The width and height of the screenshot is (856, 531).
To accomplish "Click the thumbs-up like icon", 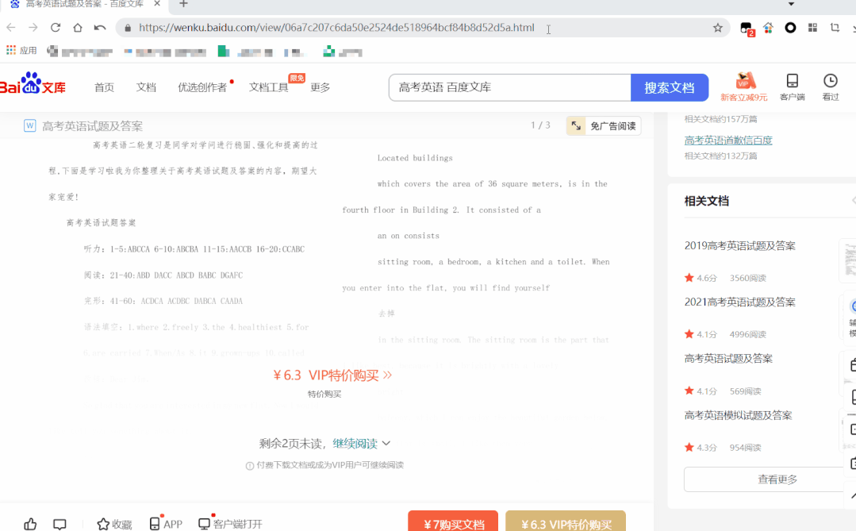I will tap(31, 524).
